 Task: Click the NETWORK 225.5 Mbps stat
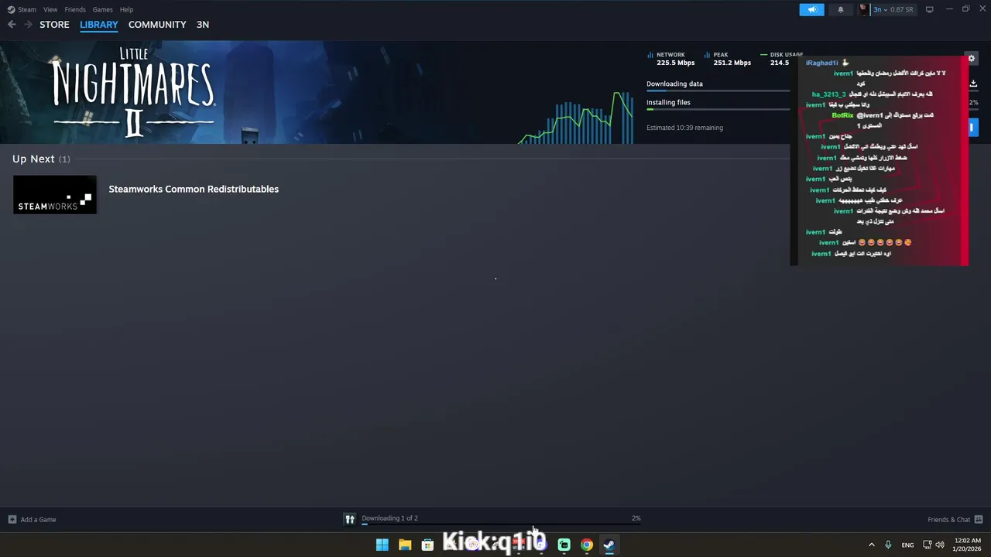point(671,59)
